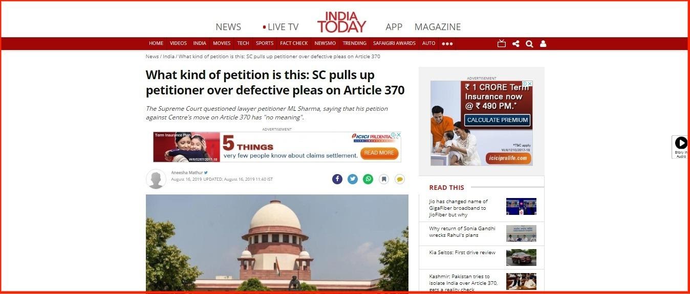Image resolution: width=690 pixels, height=294 pixels.
Task: Share article via Facebook icon
Action: coord(337,179)
